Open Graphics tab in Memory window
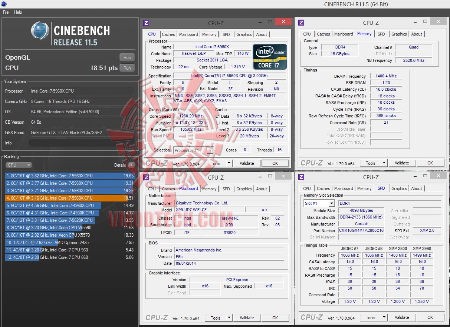The height and width of the screenshot is (327, 450). tap(399, 34)
